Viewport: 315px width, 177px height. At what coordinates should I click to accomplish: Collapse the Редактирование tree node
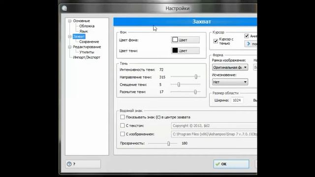(x=70, y=47)
